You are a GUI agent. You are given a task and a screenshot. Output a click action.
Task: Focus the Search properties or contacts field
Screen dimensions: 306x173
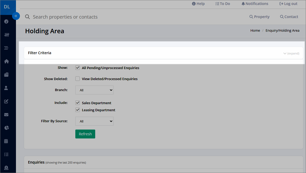click(x=65, y=17)
